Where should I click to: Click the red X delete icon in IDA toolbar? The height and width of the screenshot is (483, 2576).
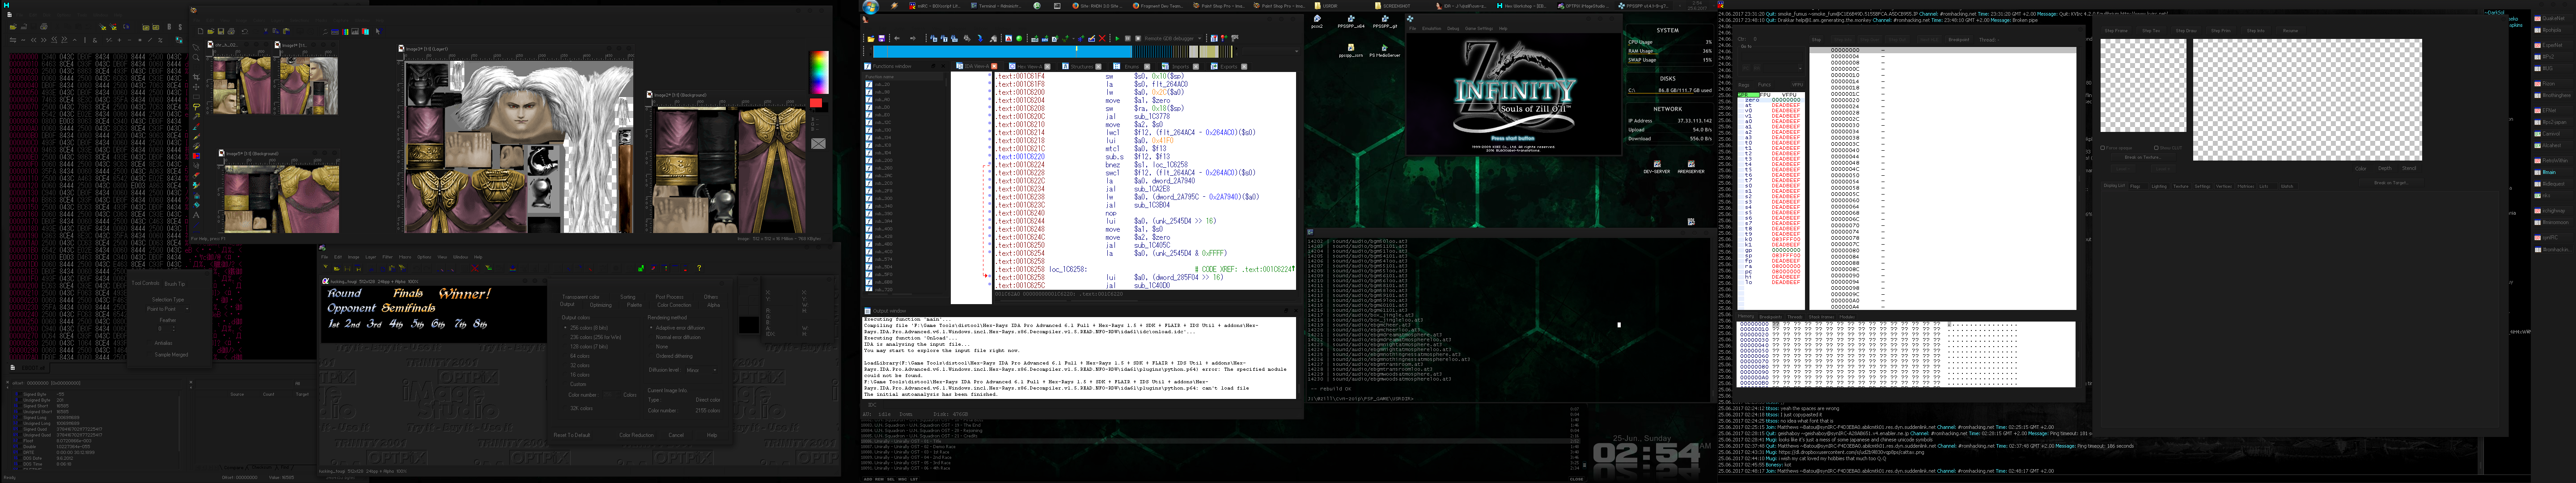1103,38
